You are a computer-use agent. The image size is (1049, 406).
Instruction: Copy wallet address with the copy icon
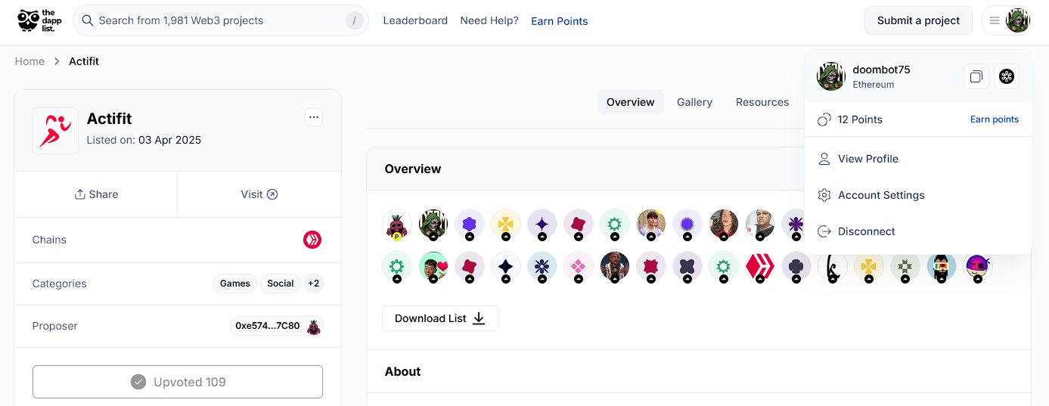(976, 76)
